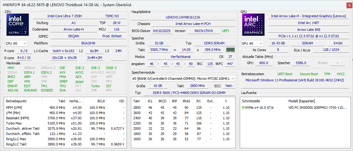
Task: Click the Microsoft Windows 11 Professional text
Action: click(x=295, y=80)
